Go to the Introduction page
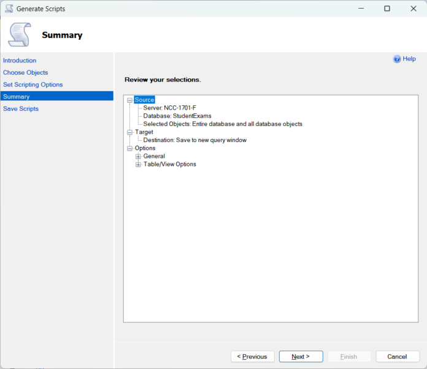 tap(20, 61)
